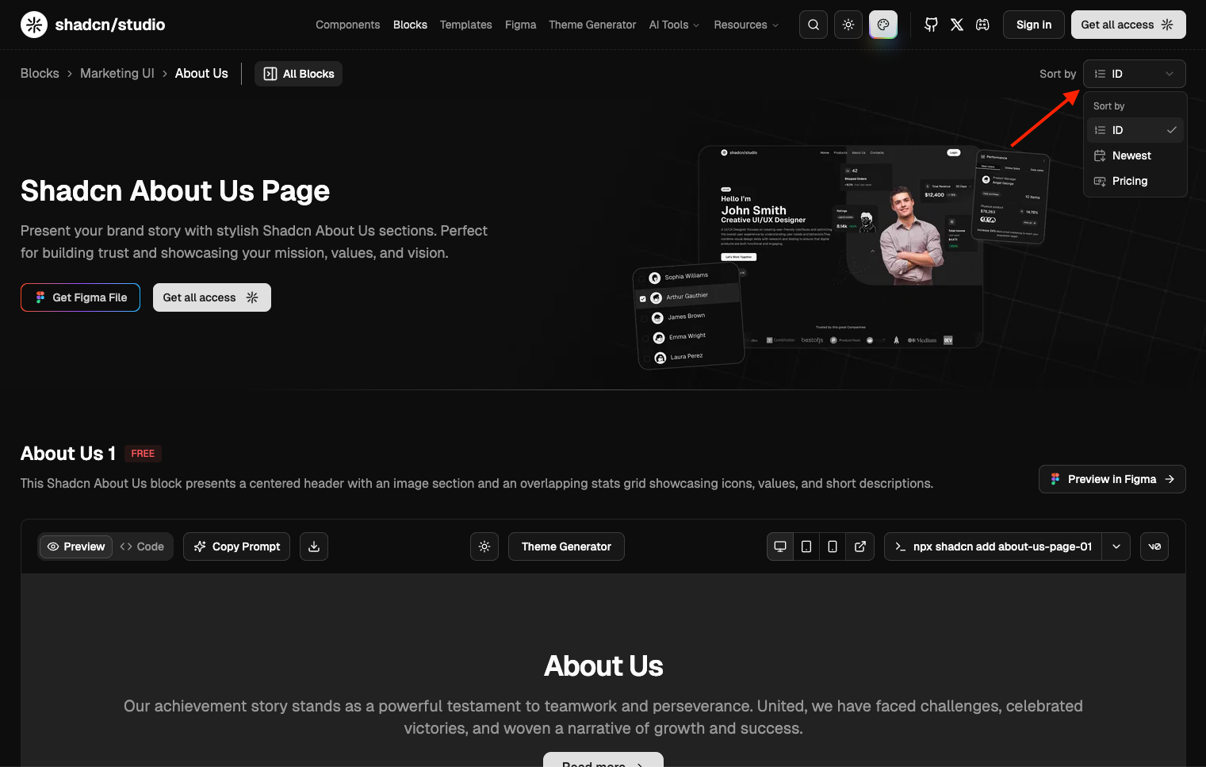Toggle light/dark mode sun icon in header

[x=848, y=25]
